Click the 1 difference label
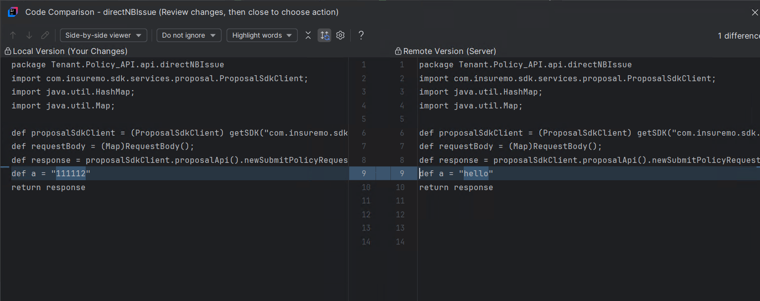760x301 pixels. (x=739, y=36)
